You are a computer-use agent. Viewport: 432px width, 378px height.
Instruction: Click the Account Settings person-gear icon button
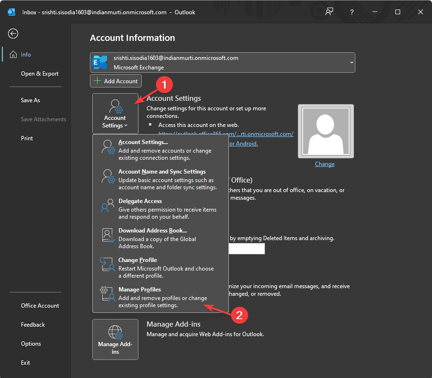coord(115,114)
